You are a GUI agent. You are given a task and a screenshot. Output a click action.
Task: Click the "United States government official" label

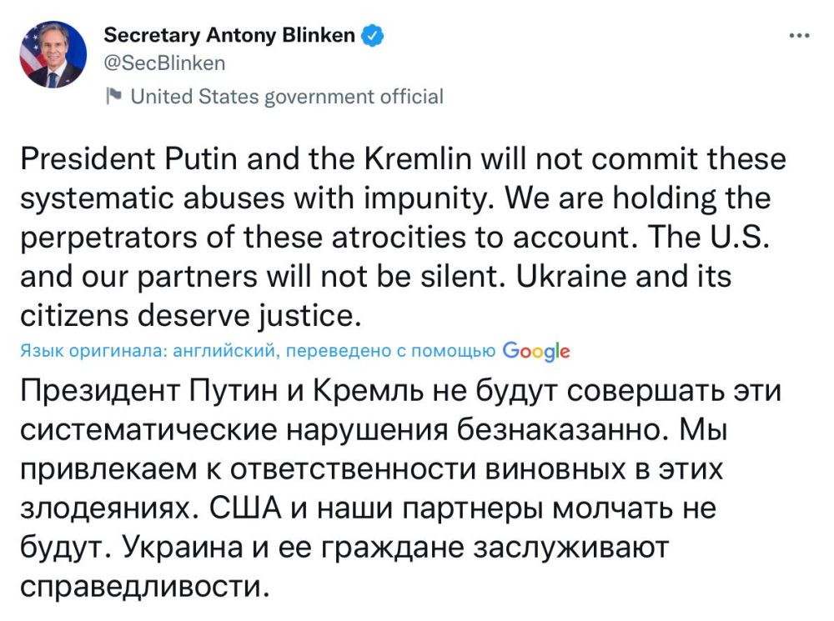coord(286,96)
